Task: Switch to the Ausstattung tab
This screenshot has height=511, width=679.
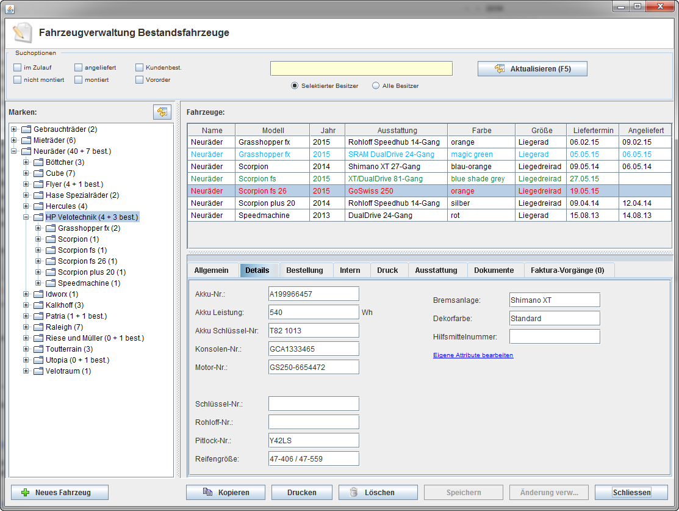Action: tap(436, 270)
